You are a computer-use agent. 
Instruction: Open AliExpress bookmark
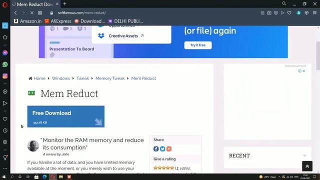pos(58,21)
